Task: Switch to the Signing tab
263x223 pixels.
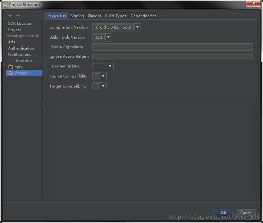Action: [77, 16]
